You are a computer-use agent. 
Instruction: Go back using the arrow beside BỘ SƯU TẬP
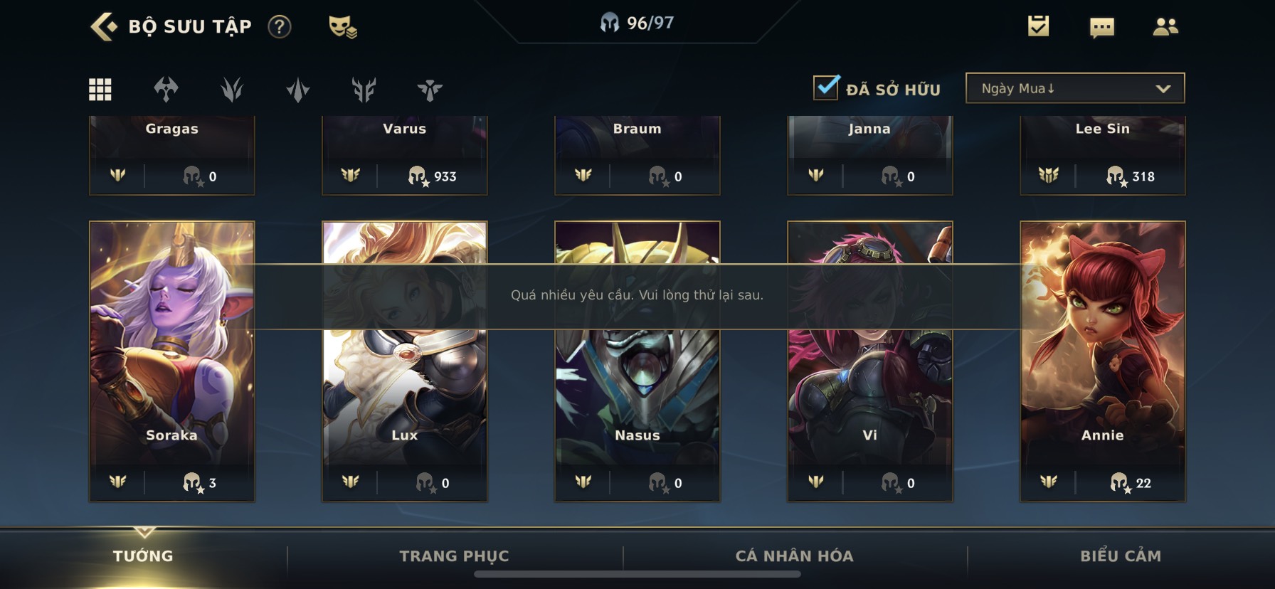104,26
